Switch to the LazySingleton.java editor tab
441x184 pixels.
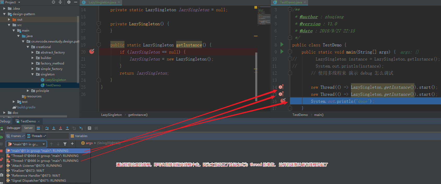pyautogui.click(x=102, y=2)
